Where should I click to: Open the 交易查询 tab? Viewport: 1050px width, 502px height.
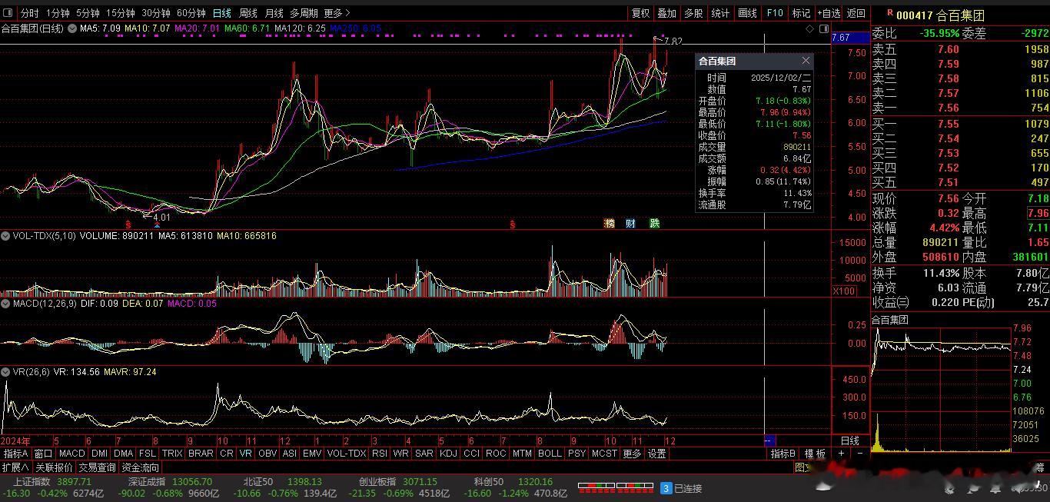[x=97, y=467]
